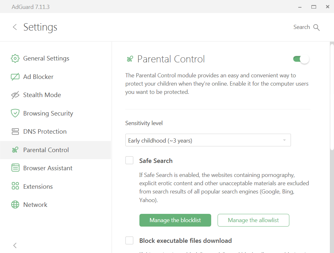
Task: Collapse the sidebar using the bottom chevron
Action: coord(15,245)
